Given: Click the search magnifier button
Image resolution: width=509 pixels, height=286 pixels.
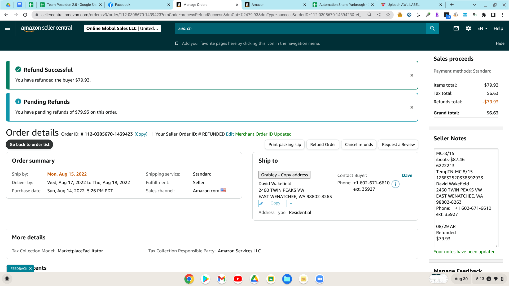Looking at the screenshot, I should pos(432,28).
